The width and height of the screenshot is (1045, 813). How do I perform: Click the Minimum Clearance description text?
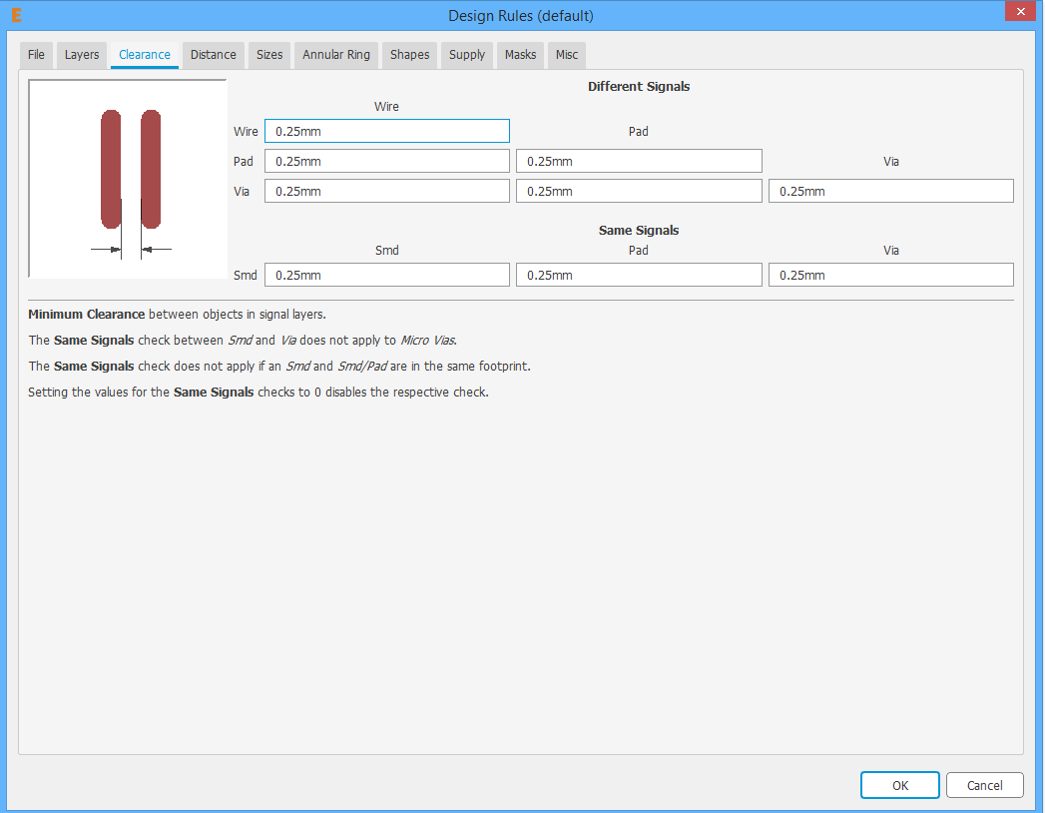click(x=178, y=315)
